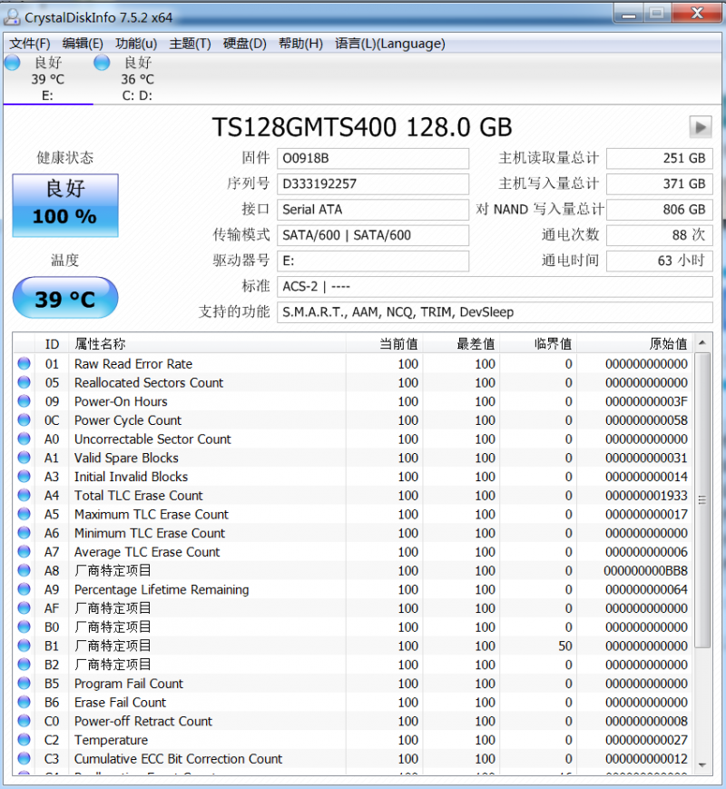Select the E: drive tab at 39 °C

(48, 78)
